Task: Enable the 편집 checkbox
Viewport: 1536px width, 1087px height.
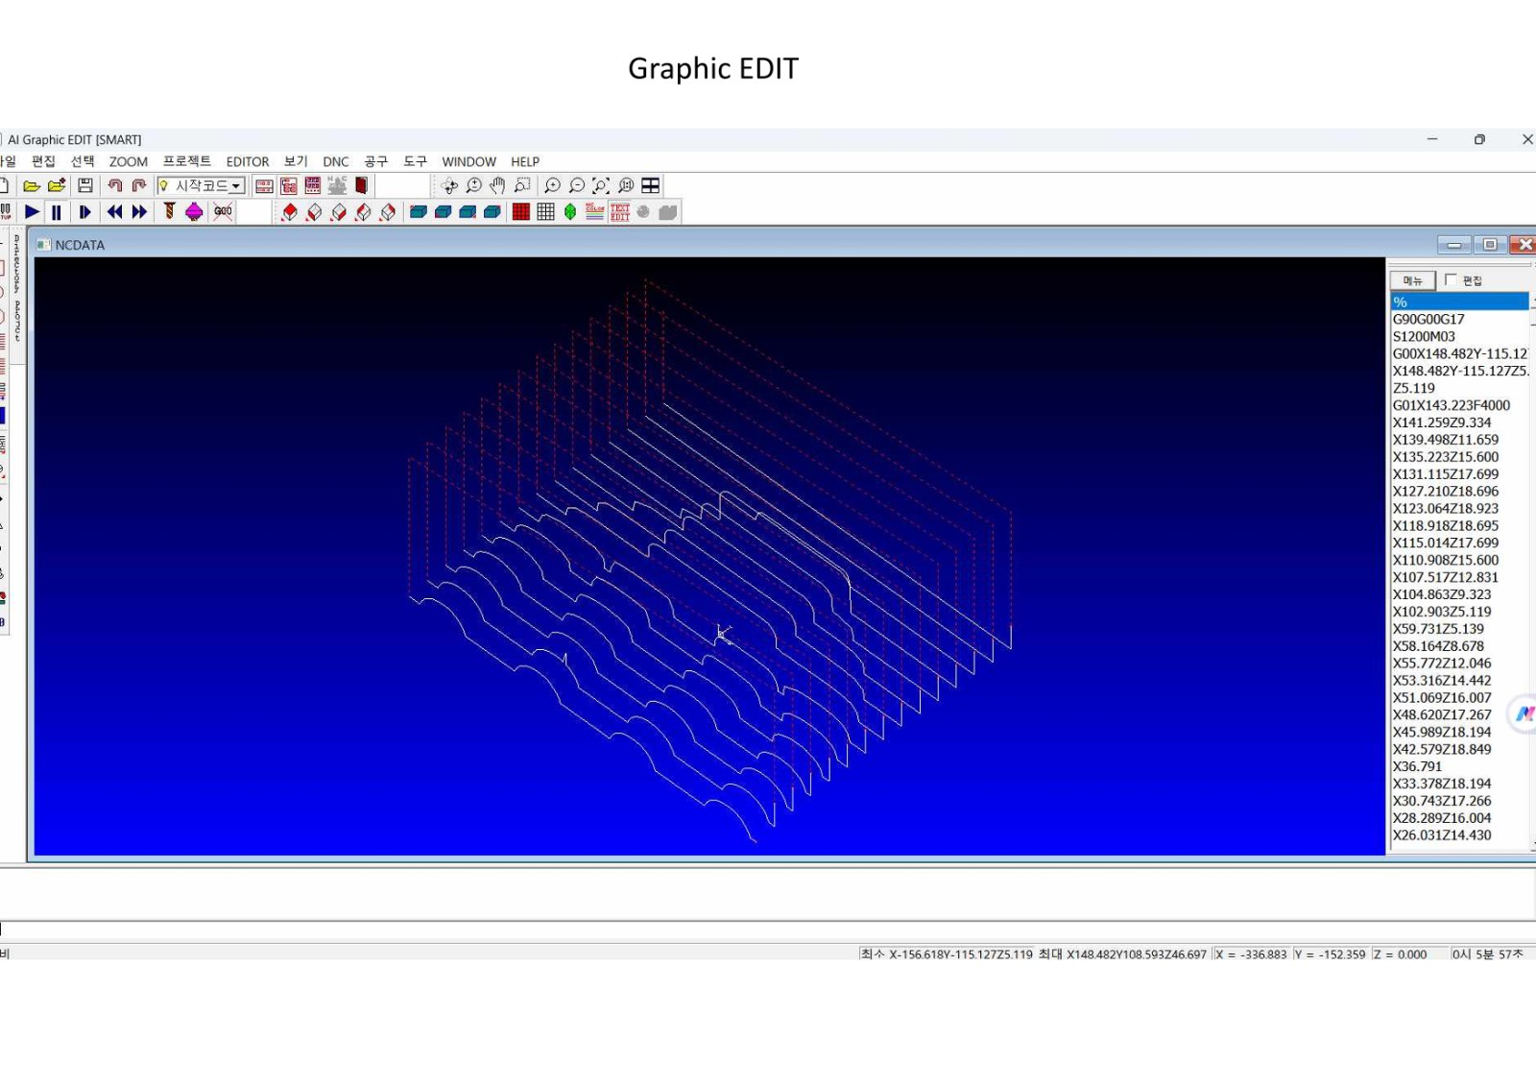Action: pyautogui.click(x=1451, y=279)
